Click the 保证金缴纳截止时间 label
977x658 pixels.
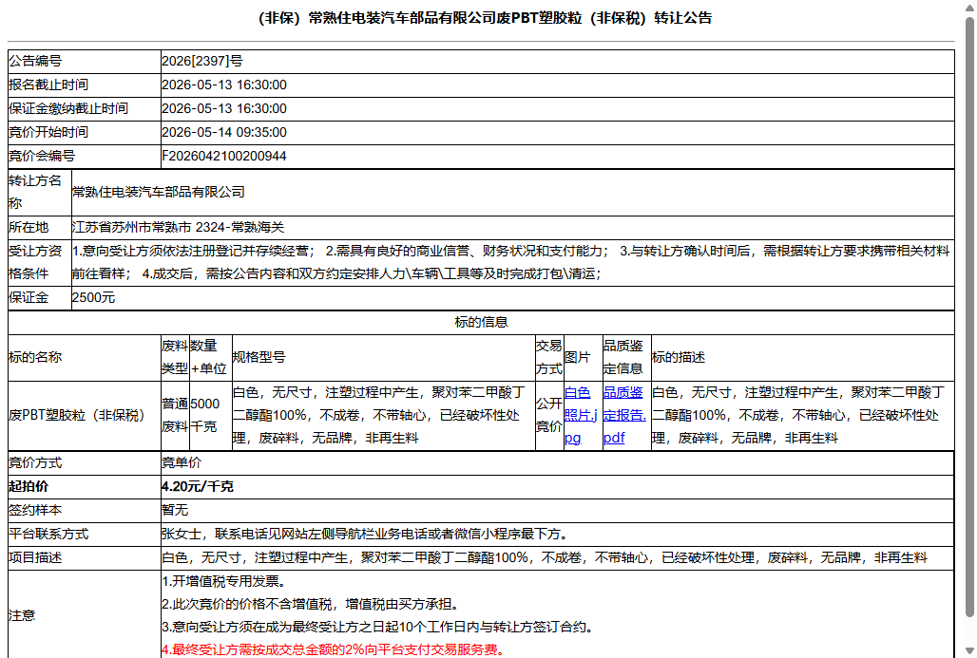coord(68,108)
